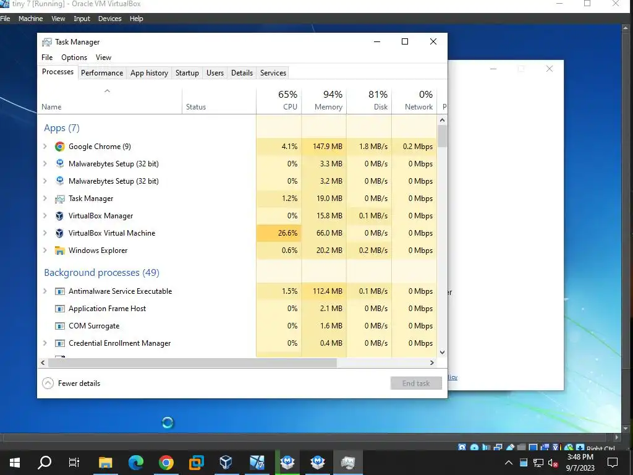Expand the Task Manager process entry

tap(45, 199)
